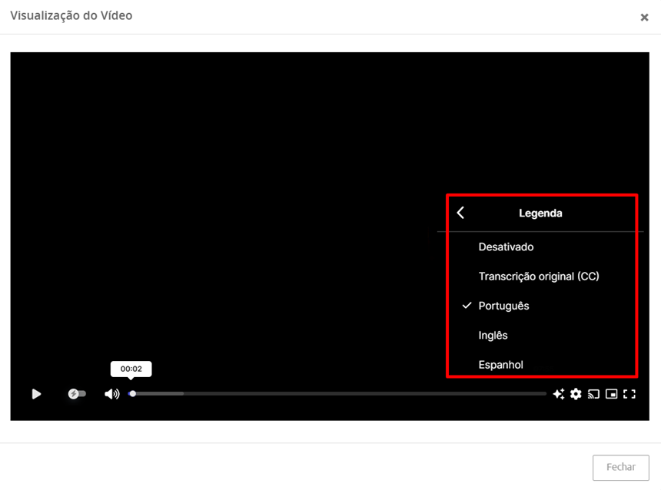The image size is (661, 490).
Task: Play the video
Action: coord(37,394)
